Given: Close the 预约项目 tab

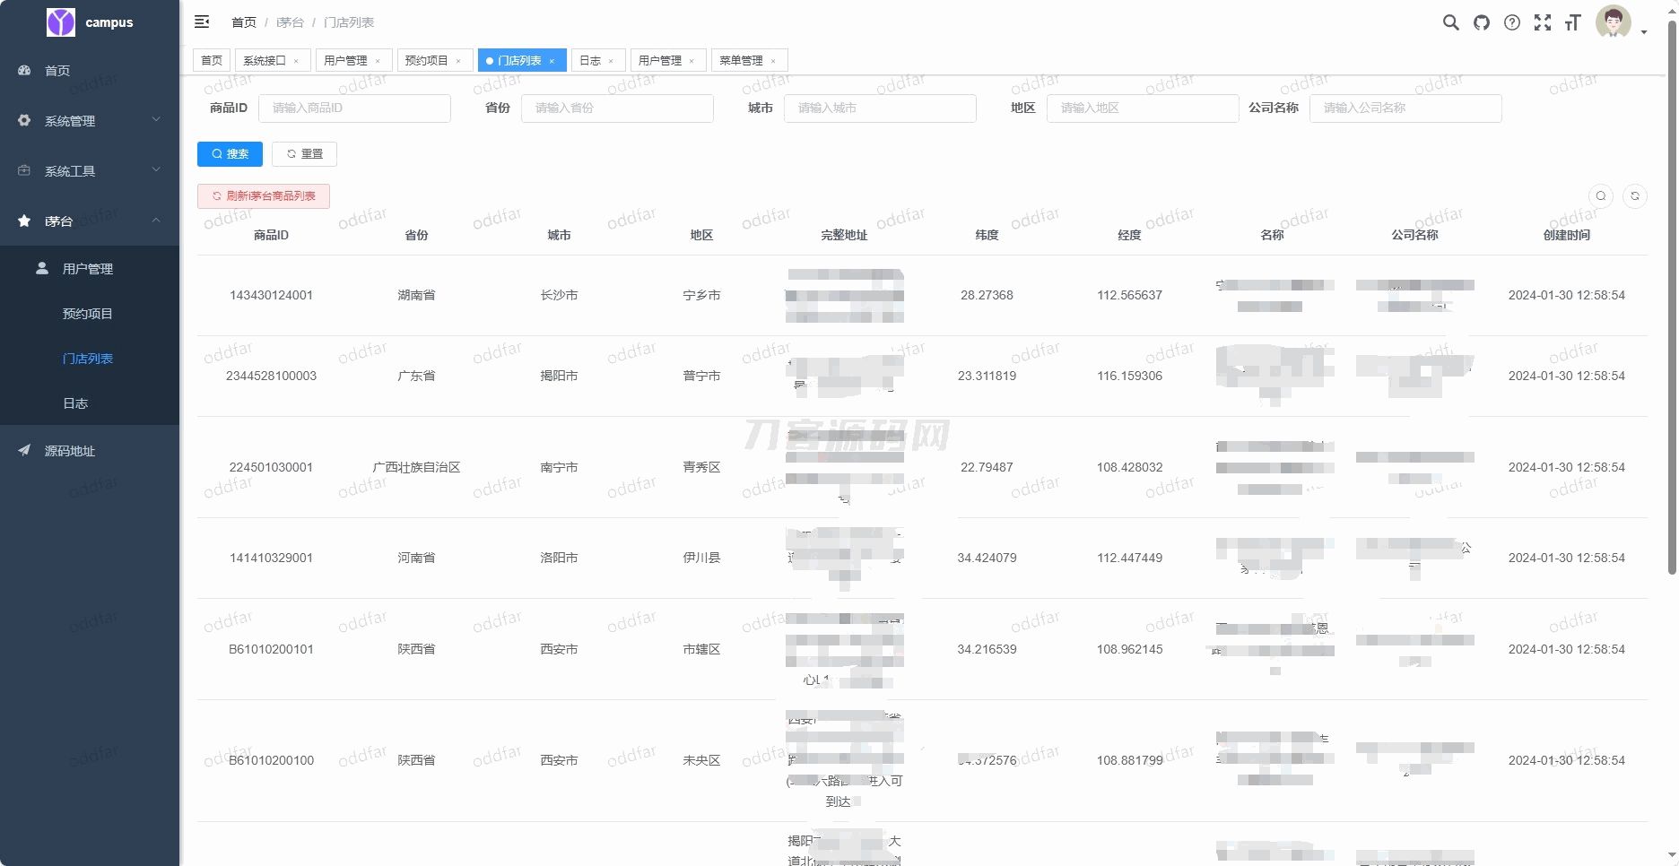Looking at the screenshot, I should coord(458,61).
